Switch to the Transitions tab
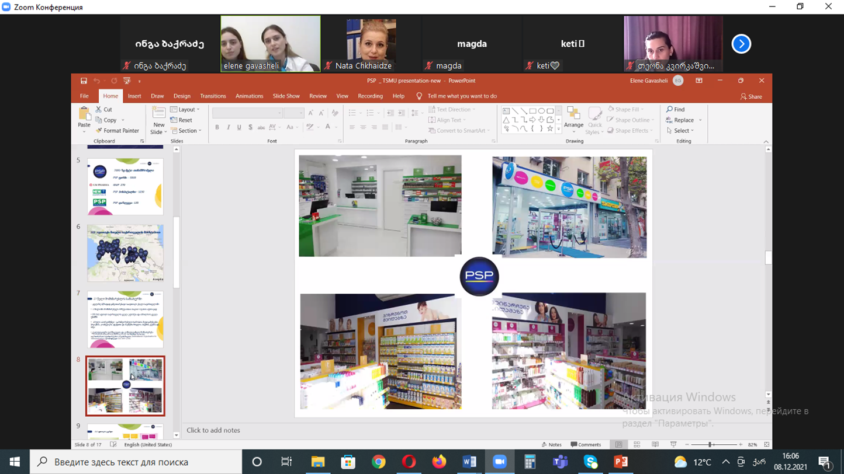This screenshot has height=474, width=844. point(213,96)
